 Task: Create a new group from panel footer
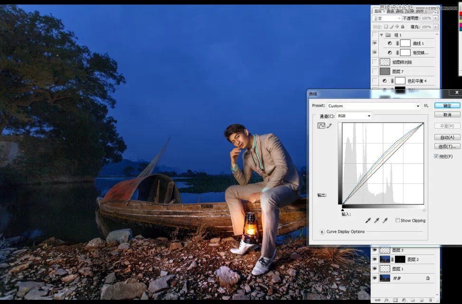pos(413,300)
